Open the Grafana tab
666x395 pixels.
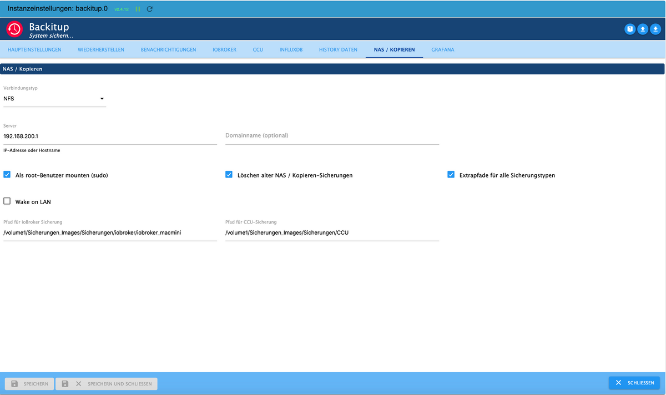443,49
